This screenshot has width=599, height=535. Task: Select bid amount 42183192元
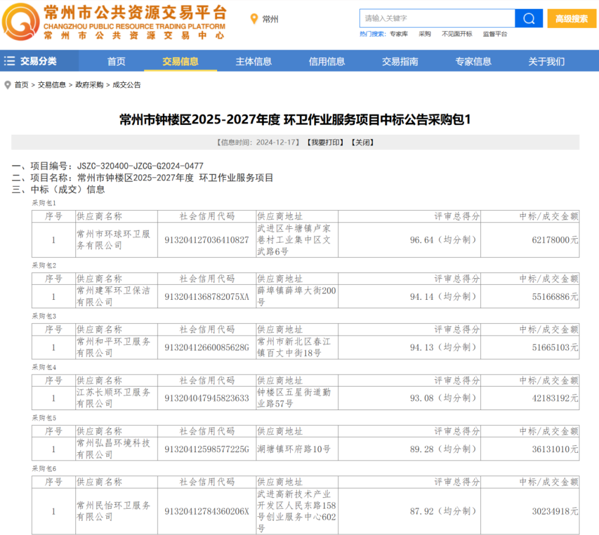(x=555, y=398)
